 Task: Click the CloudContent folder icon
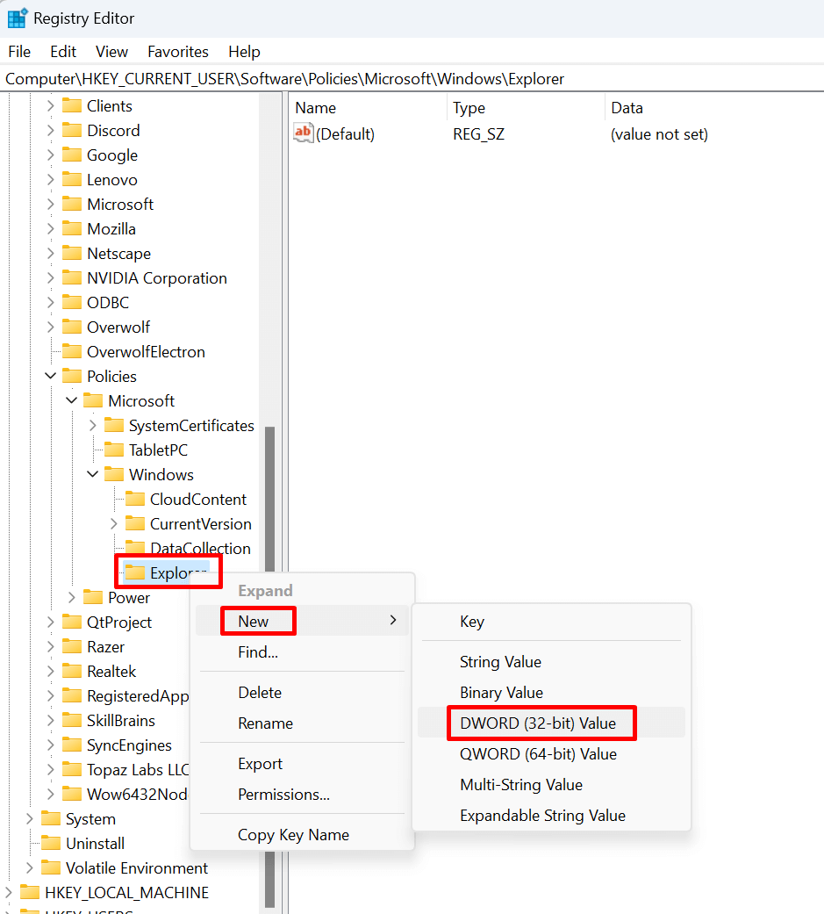[x=134, y=499]
